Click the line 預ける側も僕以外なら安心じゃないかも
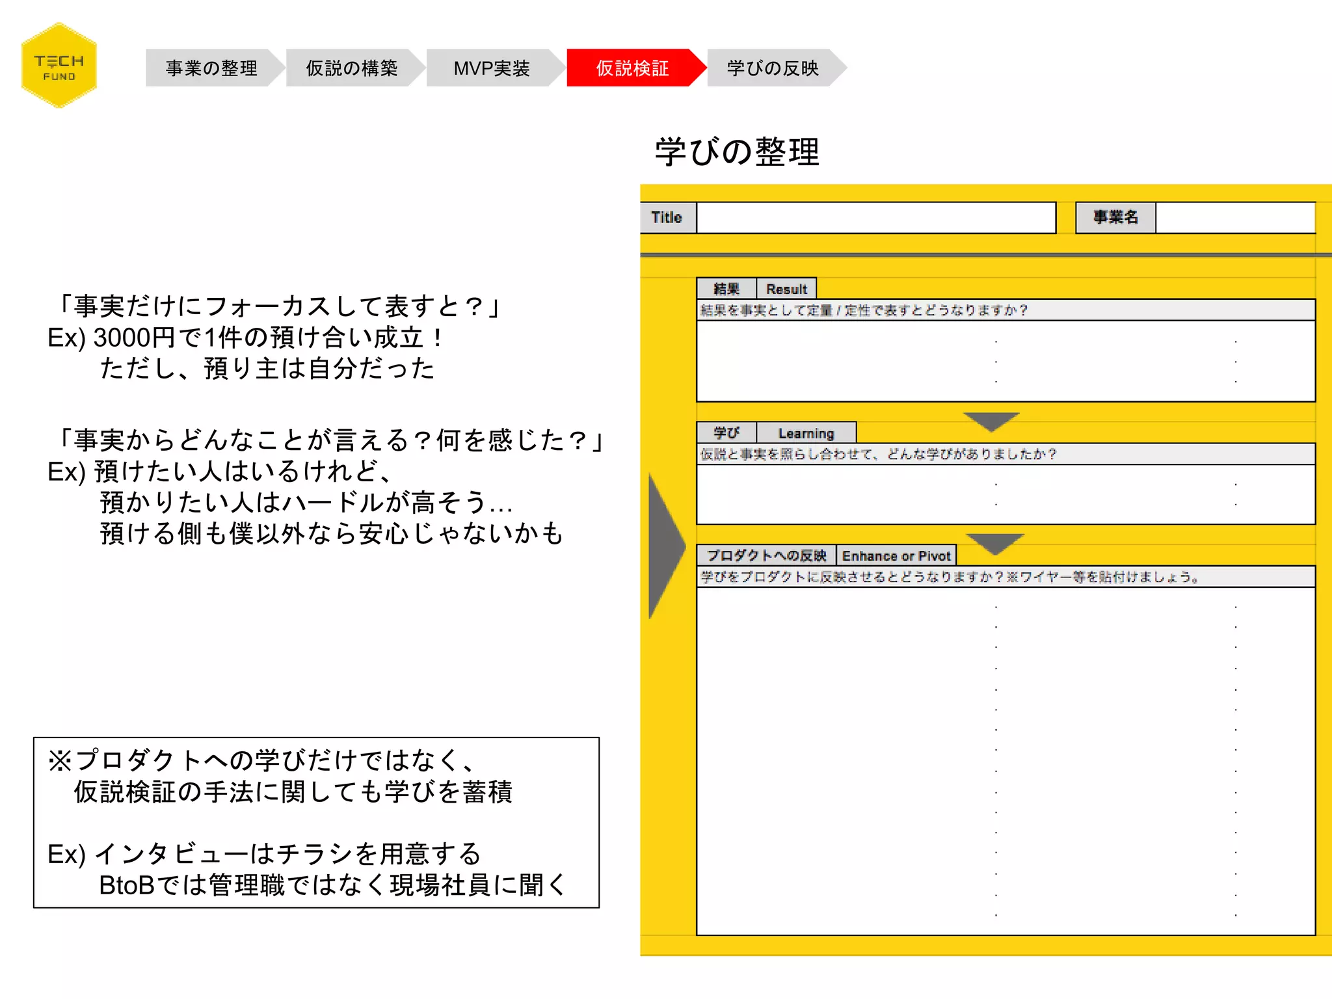This screenshot has height=999, width=1332. [x=331, y=534]
